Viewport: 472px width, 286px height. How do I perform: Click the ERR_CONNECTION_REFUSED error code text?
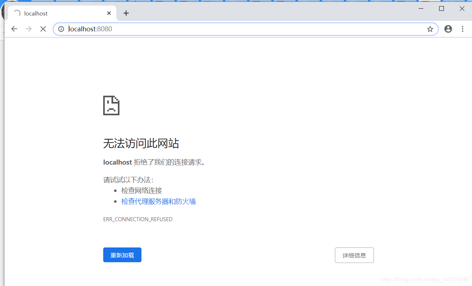[138, 219]
